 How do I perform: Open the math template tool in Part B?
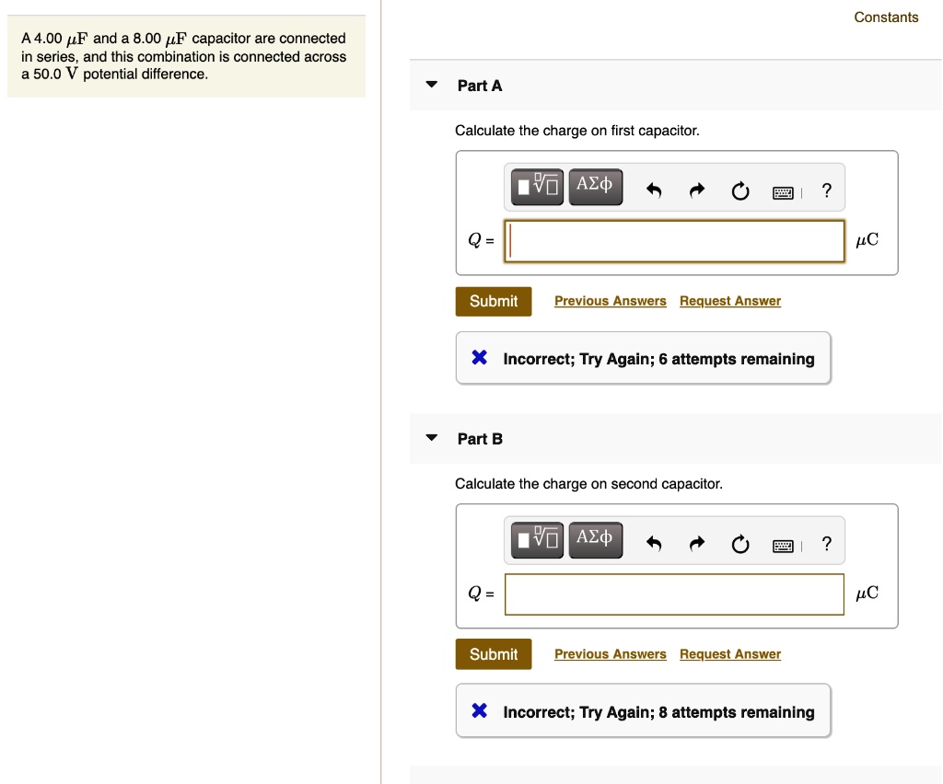[538, 540]
